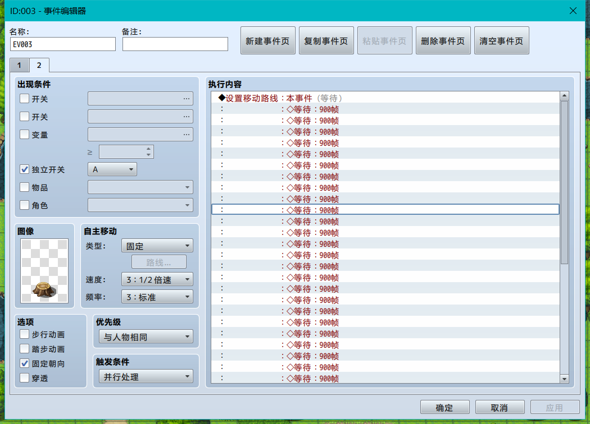Viewport: 590px width, 424px height.
Task: Toggle the lower 开关 condition checkbox
Action: click(x=25, y=117)
